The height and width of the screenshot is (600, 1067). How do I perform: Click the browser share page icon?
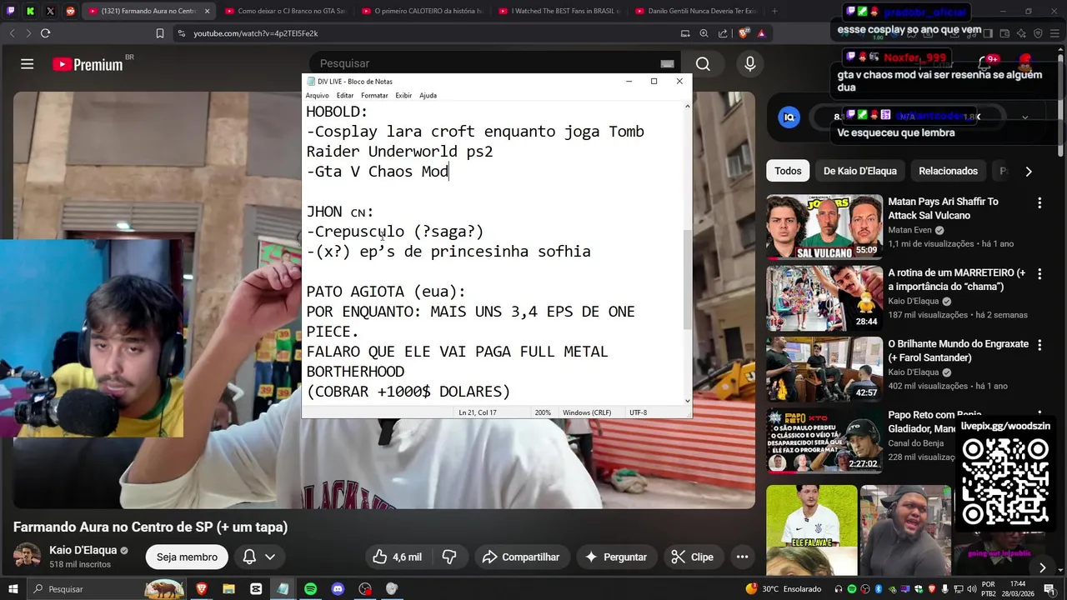click(723, 33)
